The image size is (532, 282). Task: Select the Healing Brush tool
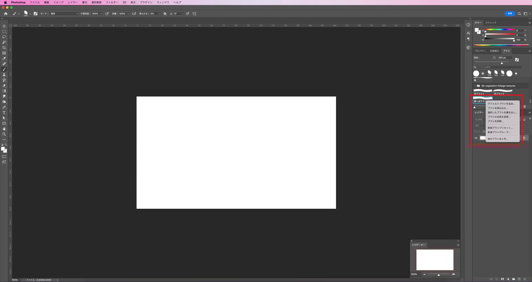click(x=4, y=64)
